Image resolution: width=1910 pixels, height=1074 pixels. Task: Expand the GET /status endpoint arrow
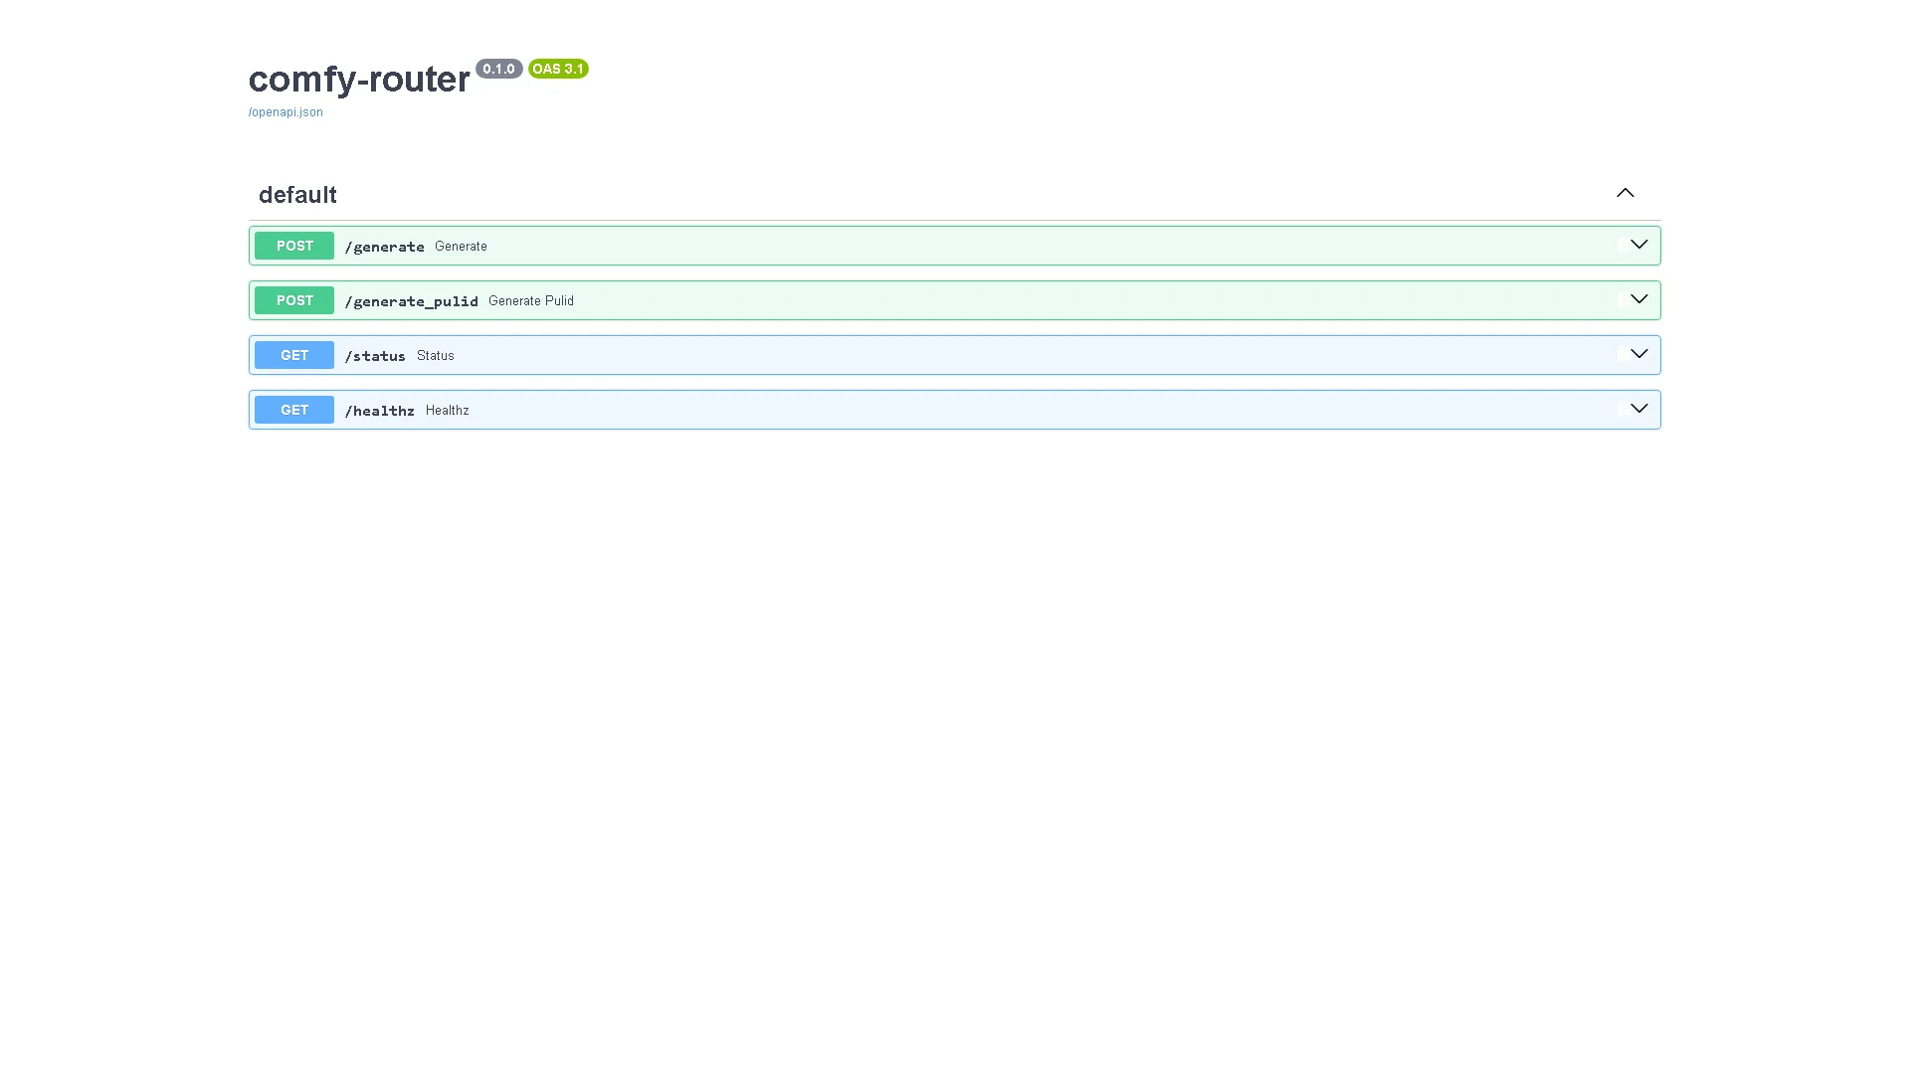click(1639, 354)
